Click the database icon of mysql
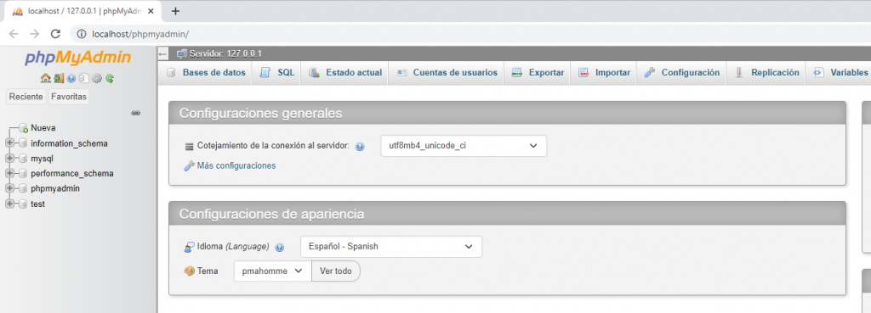This screenshot has width=871, height=313. [x=22, y=159]
